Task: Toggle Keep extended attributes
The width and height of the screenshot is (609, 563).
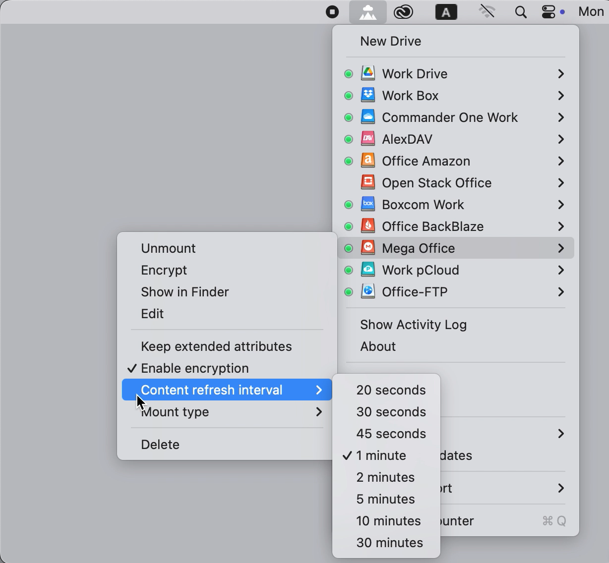Action: (x=227, y=346)
